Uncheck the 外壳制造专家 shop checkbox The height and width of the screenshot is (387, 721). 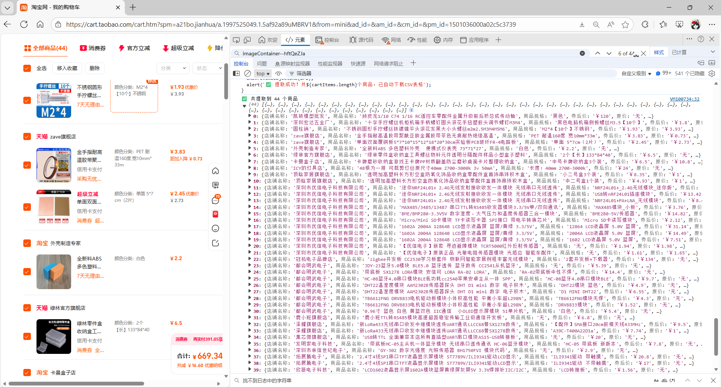[27, 243]
